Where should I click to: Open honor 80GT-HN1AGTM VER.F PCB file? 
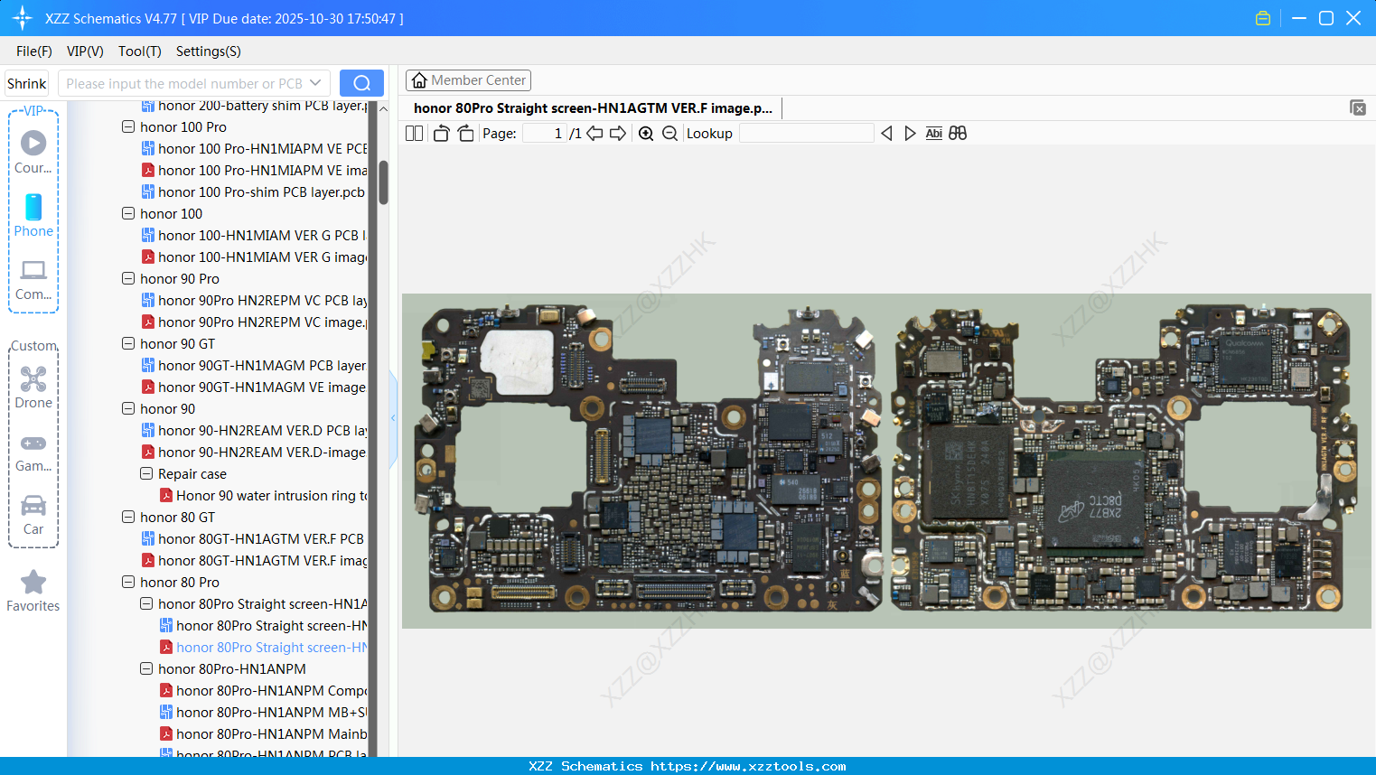(254, 539)
